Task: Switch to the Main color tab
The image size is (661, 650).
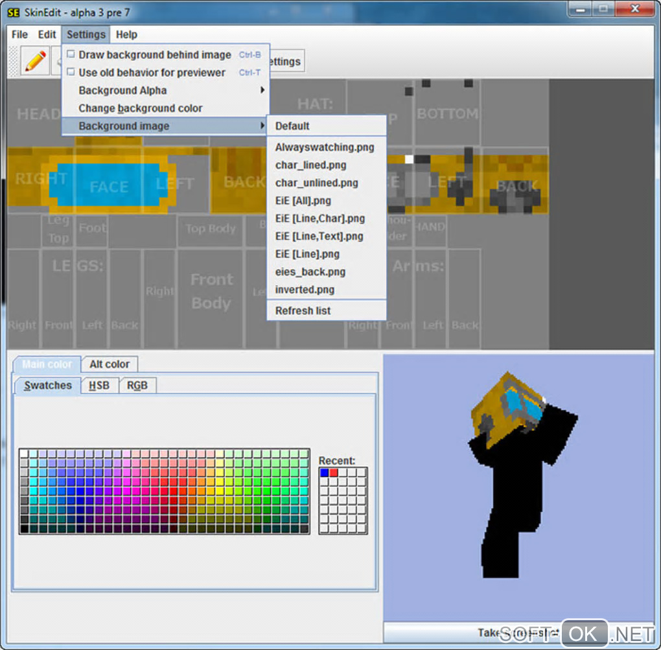Action: pyautogui.click(x=47, y=364)
